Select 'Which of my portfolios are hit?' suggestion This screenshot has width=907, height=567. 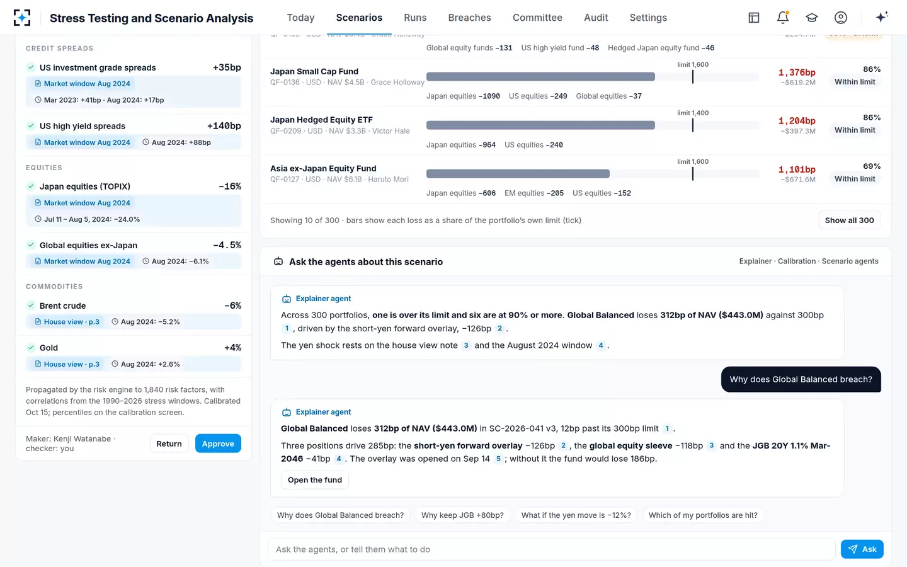(703, 515)
